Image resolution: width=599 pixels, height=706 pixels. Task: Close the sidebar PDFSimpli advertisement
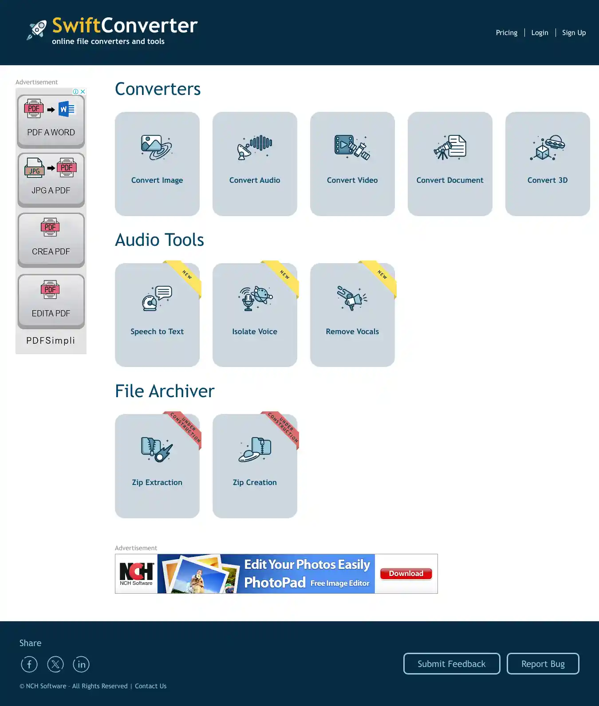(83, 91)
